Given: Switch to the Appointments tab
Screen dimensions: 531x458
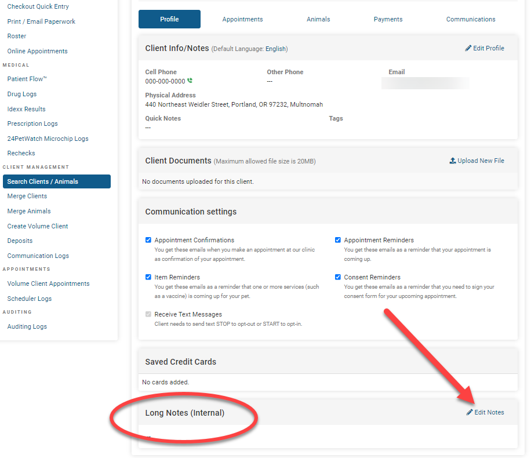Looking at the screenshot, I should 242,19.
